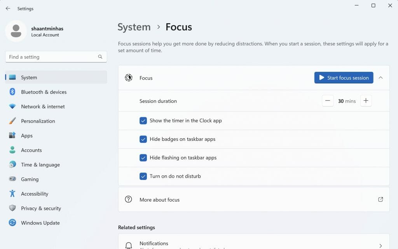Viewport: 398px width, 249px height.
Task: Click the System breadcrumb link
Action: coord(134,27)
